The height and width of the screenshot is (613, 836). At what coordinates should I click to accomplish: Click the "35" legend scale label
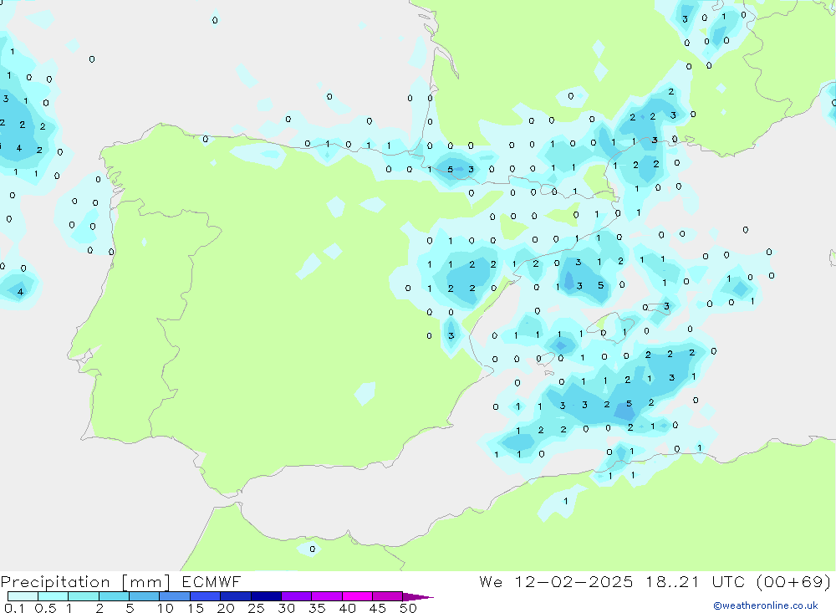point(317,608)
